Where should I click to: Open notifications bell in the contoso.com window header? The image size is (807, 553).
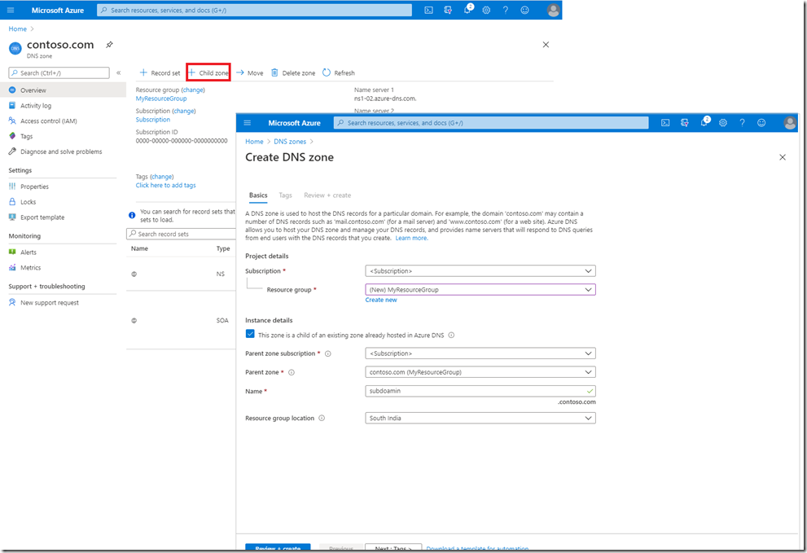pyautogui.click(x=467, y=10)
